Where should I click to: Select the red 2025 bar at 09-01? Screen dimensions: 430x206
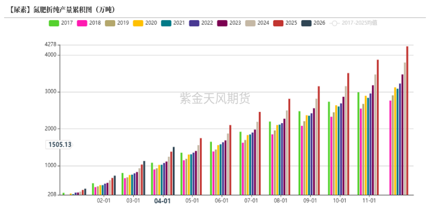tap(319, 141)
